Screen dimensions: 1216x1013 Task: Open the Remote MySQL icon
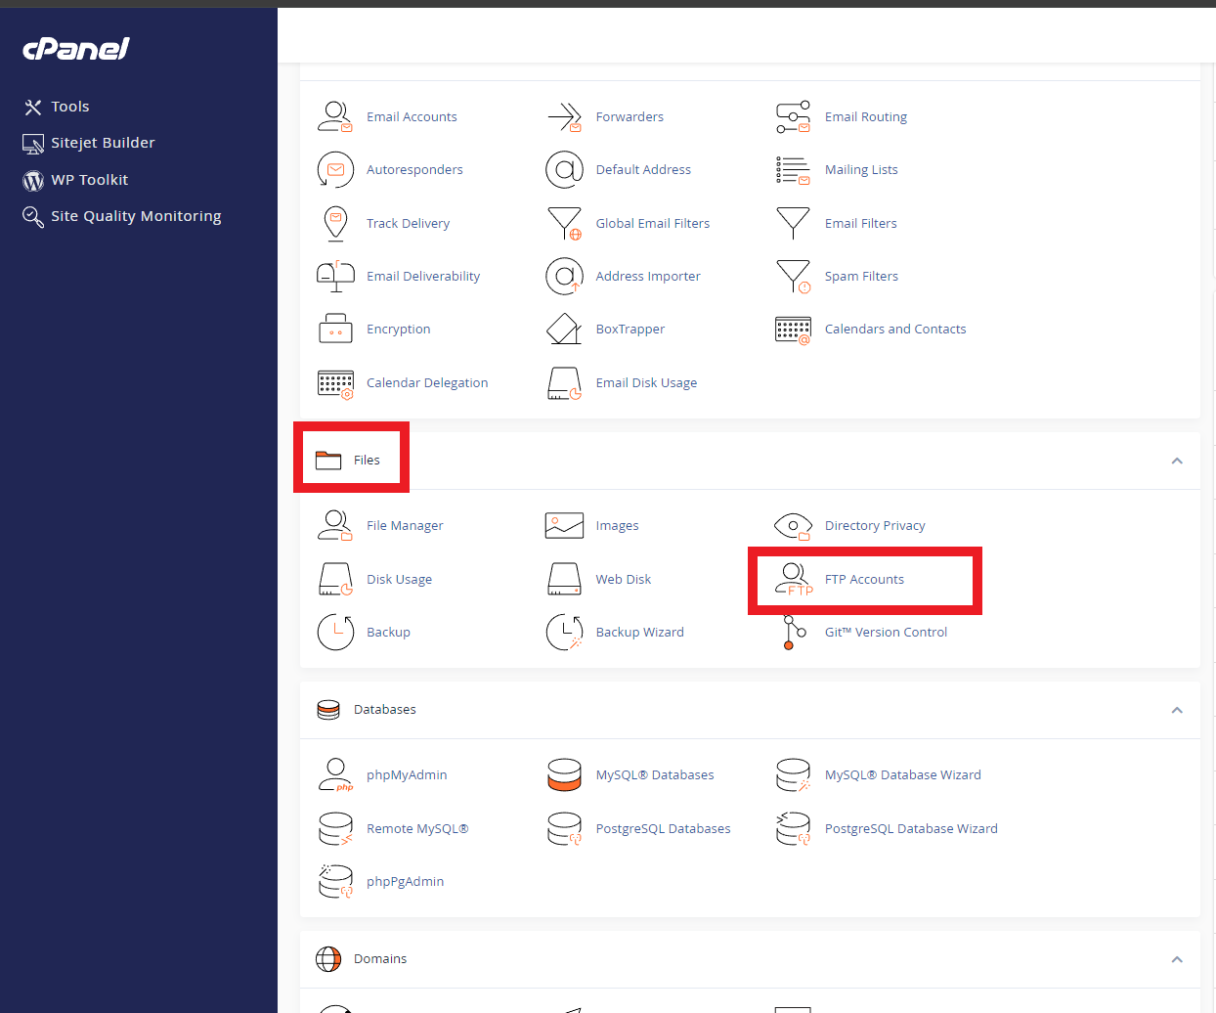coord(335,828)
